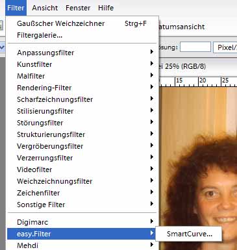Expand Kunstfilter submenu

[82, 64]
